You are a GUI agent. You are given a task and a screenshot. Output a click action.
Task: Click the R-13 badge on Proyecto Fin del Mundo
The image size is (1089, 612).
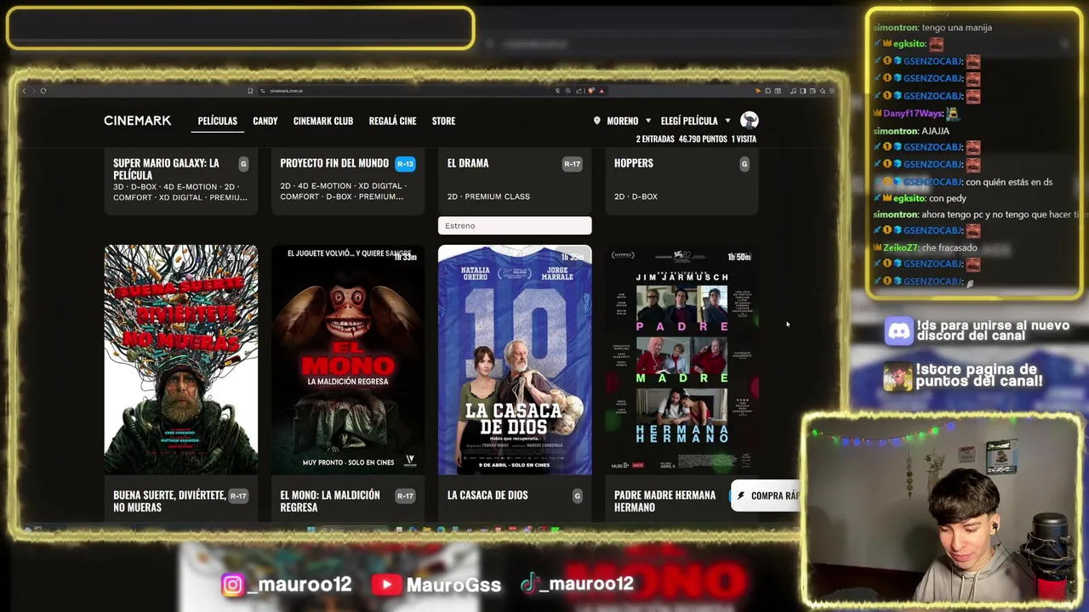(405, 163)
